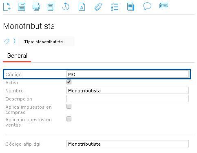197x153 pixels.
Task: Click the newspaper-style report icon
Action: 131,7
